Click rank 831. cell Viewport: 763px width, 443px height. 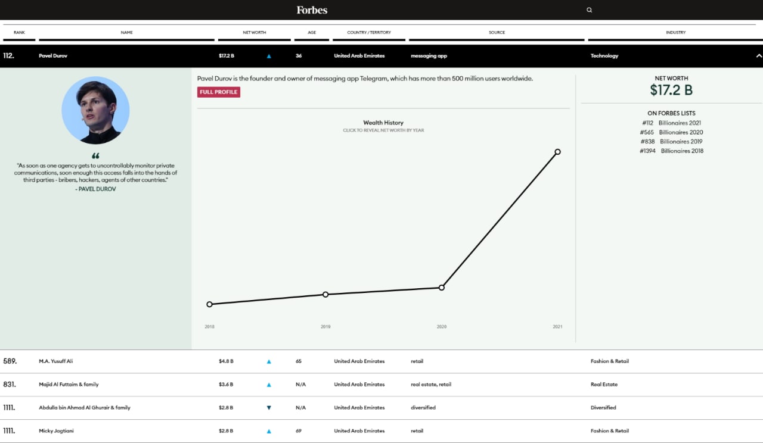pyautogui.click(x=10, y=385)
